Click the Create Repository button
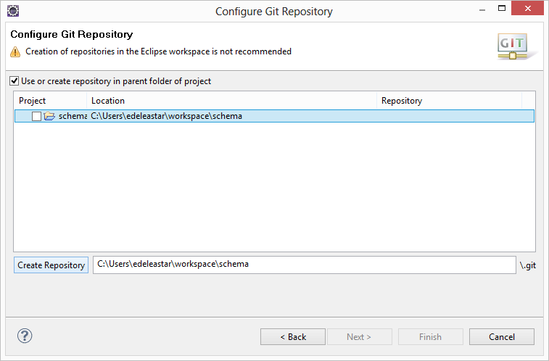This screenshot has height=361, width=549. click(x=51, y=265)
